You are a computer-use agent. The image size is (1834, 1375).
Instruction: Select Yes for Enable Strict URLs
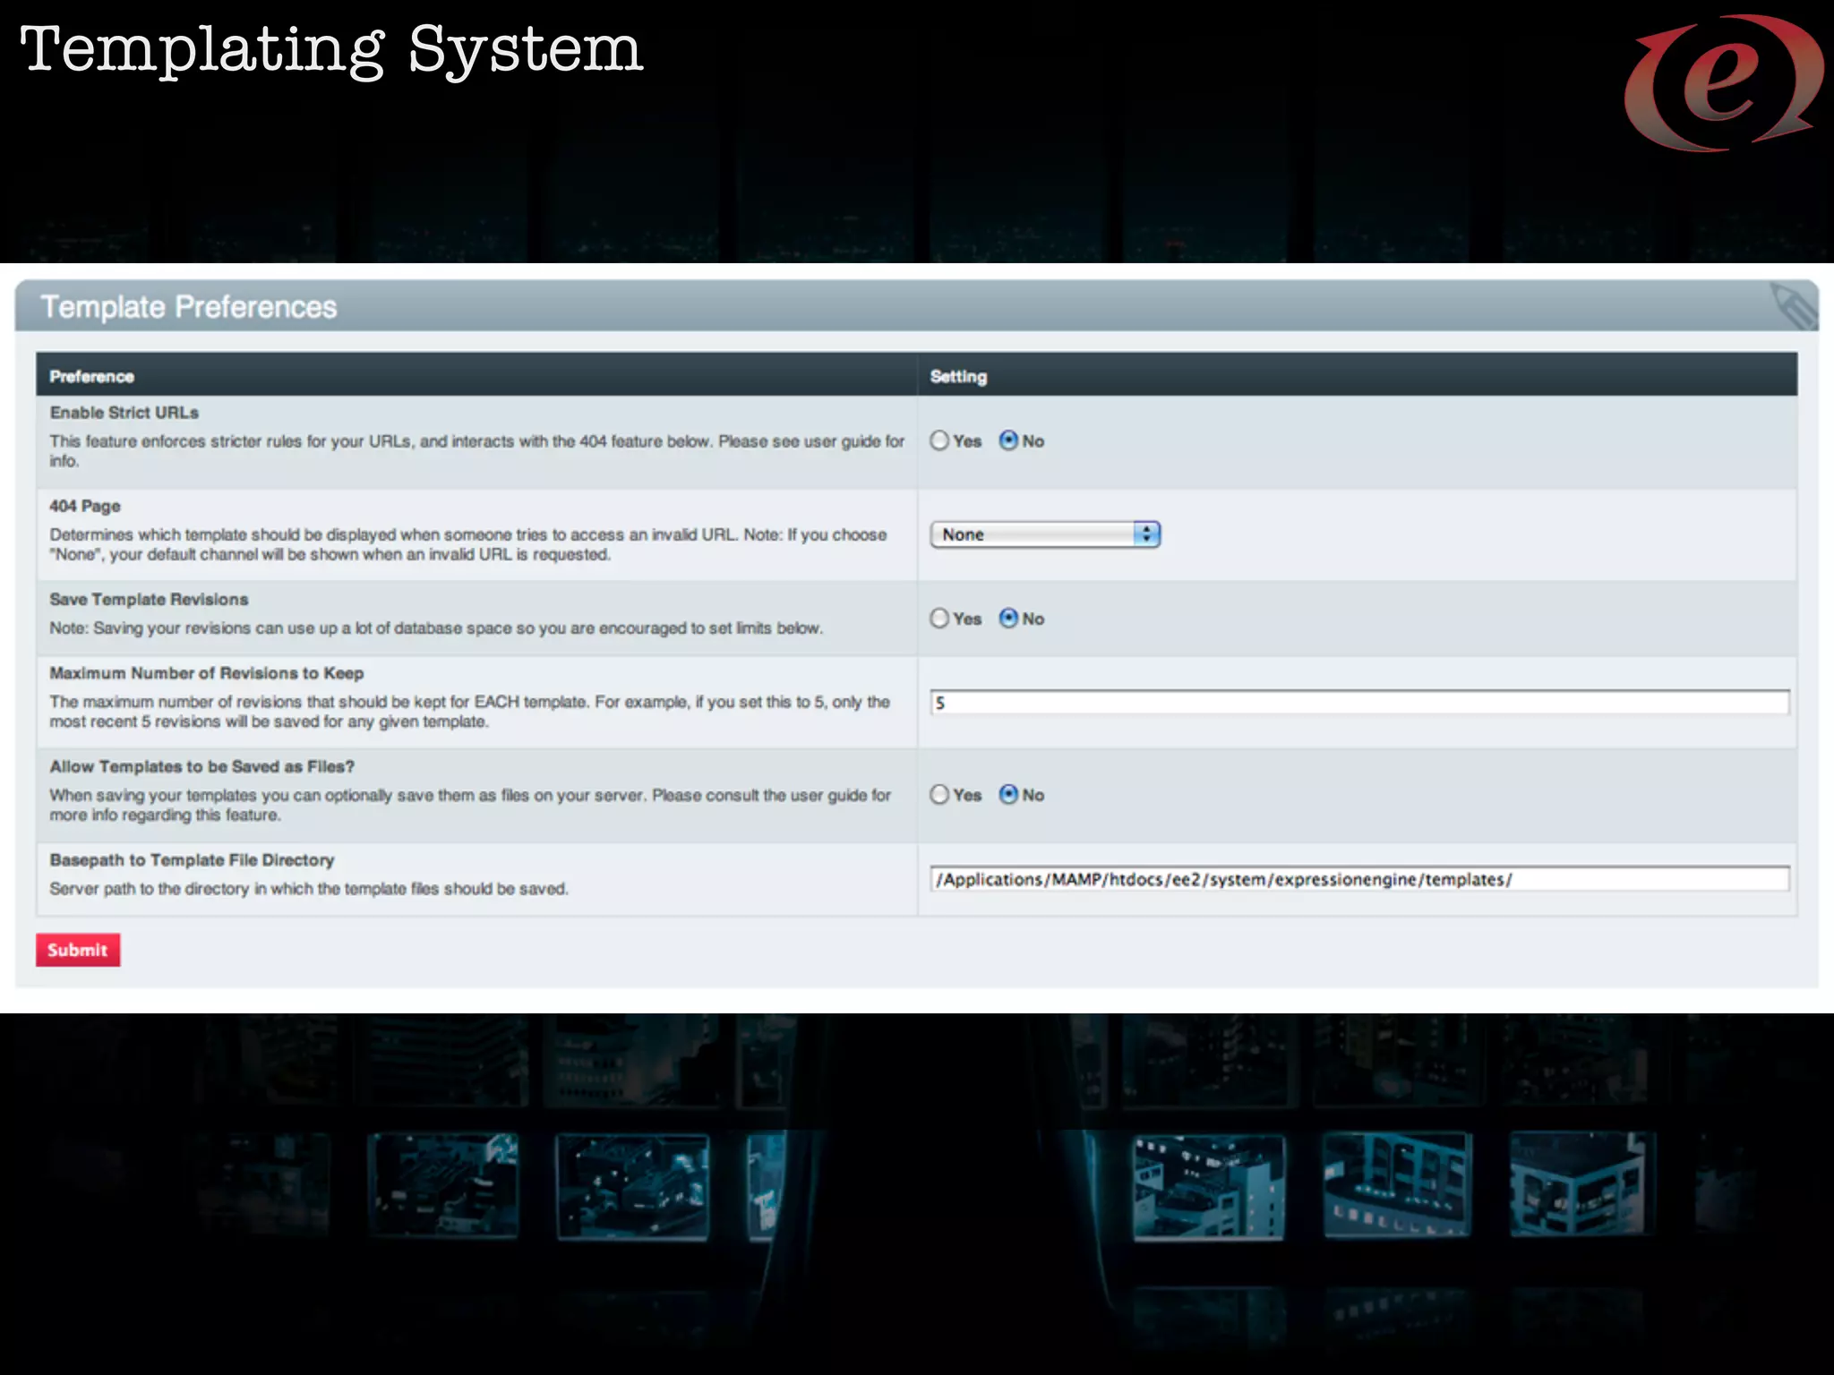coord(939,440)
